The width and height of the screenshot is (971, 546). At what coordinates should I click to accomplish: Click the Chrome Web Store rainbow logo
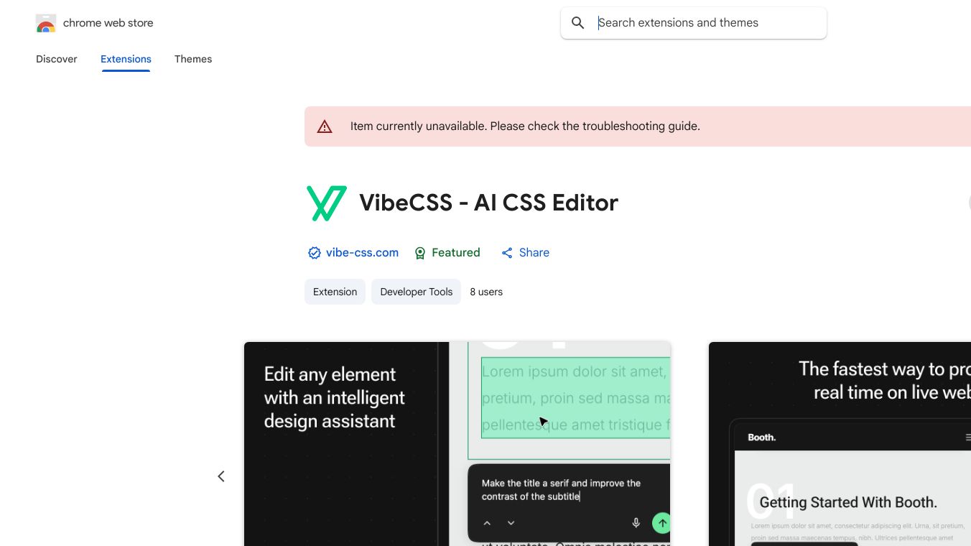46,24
